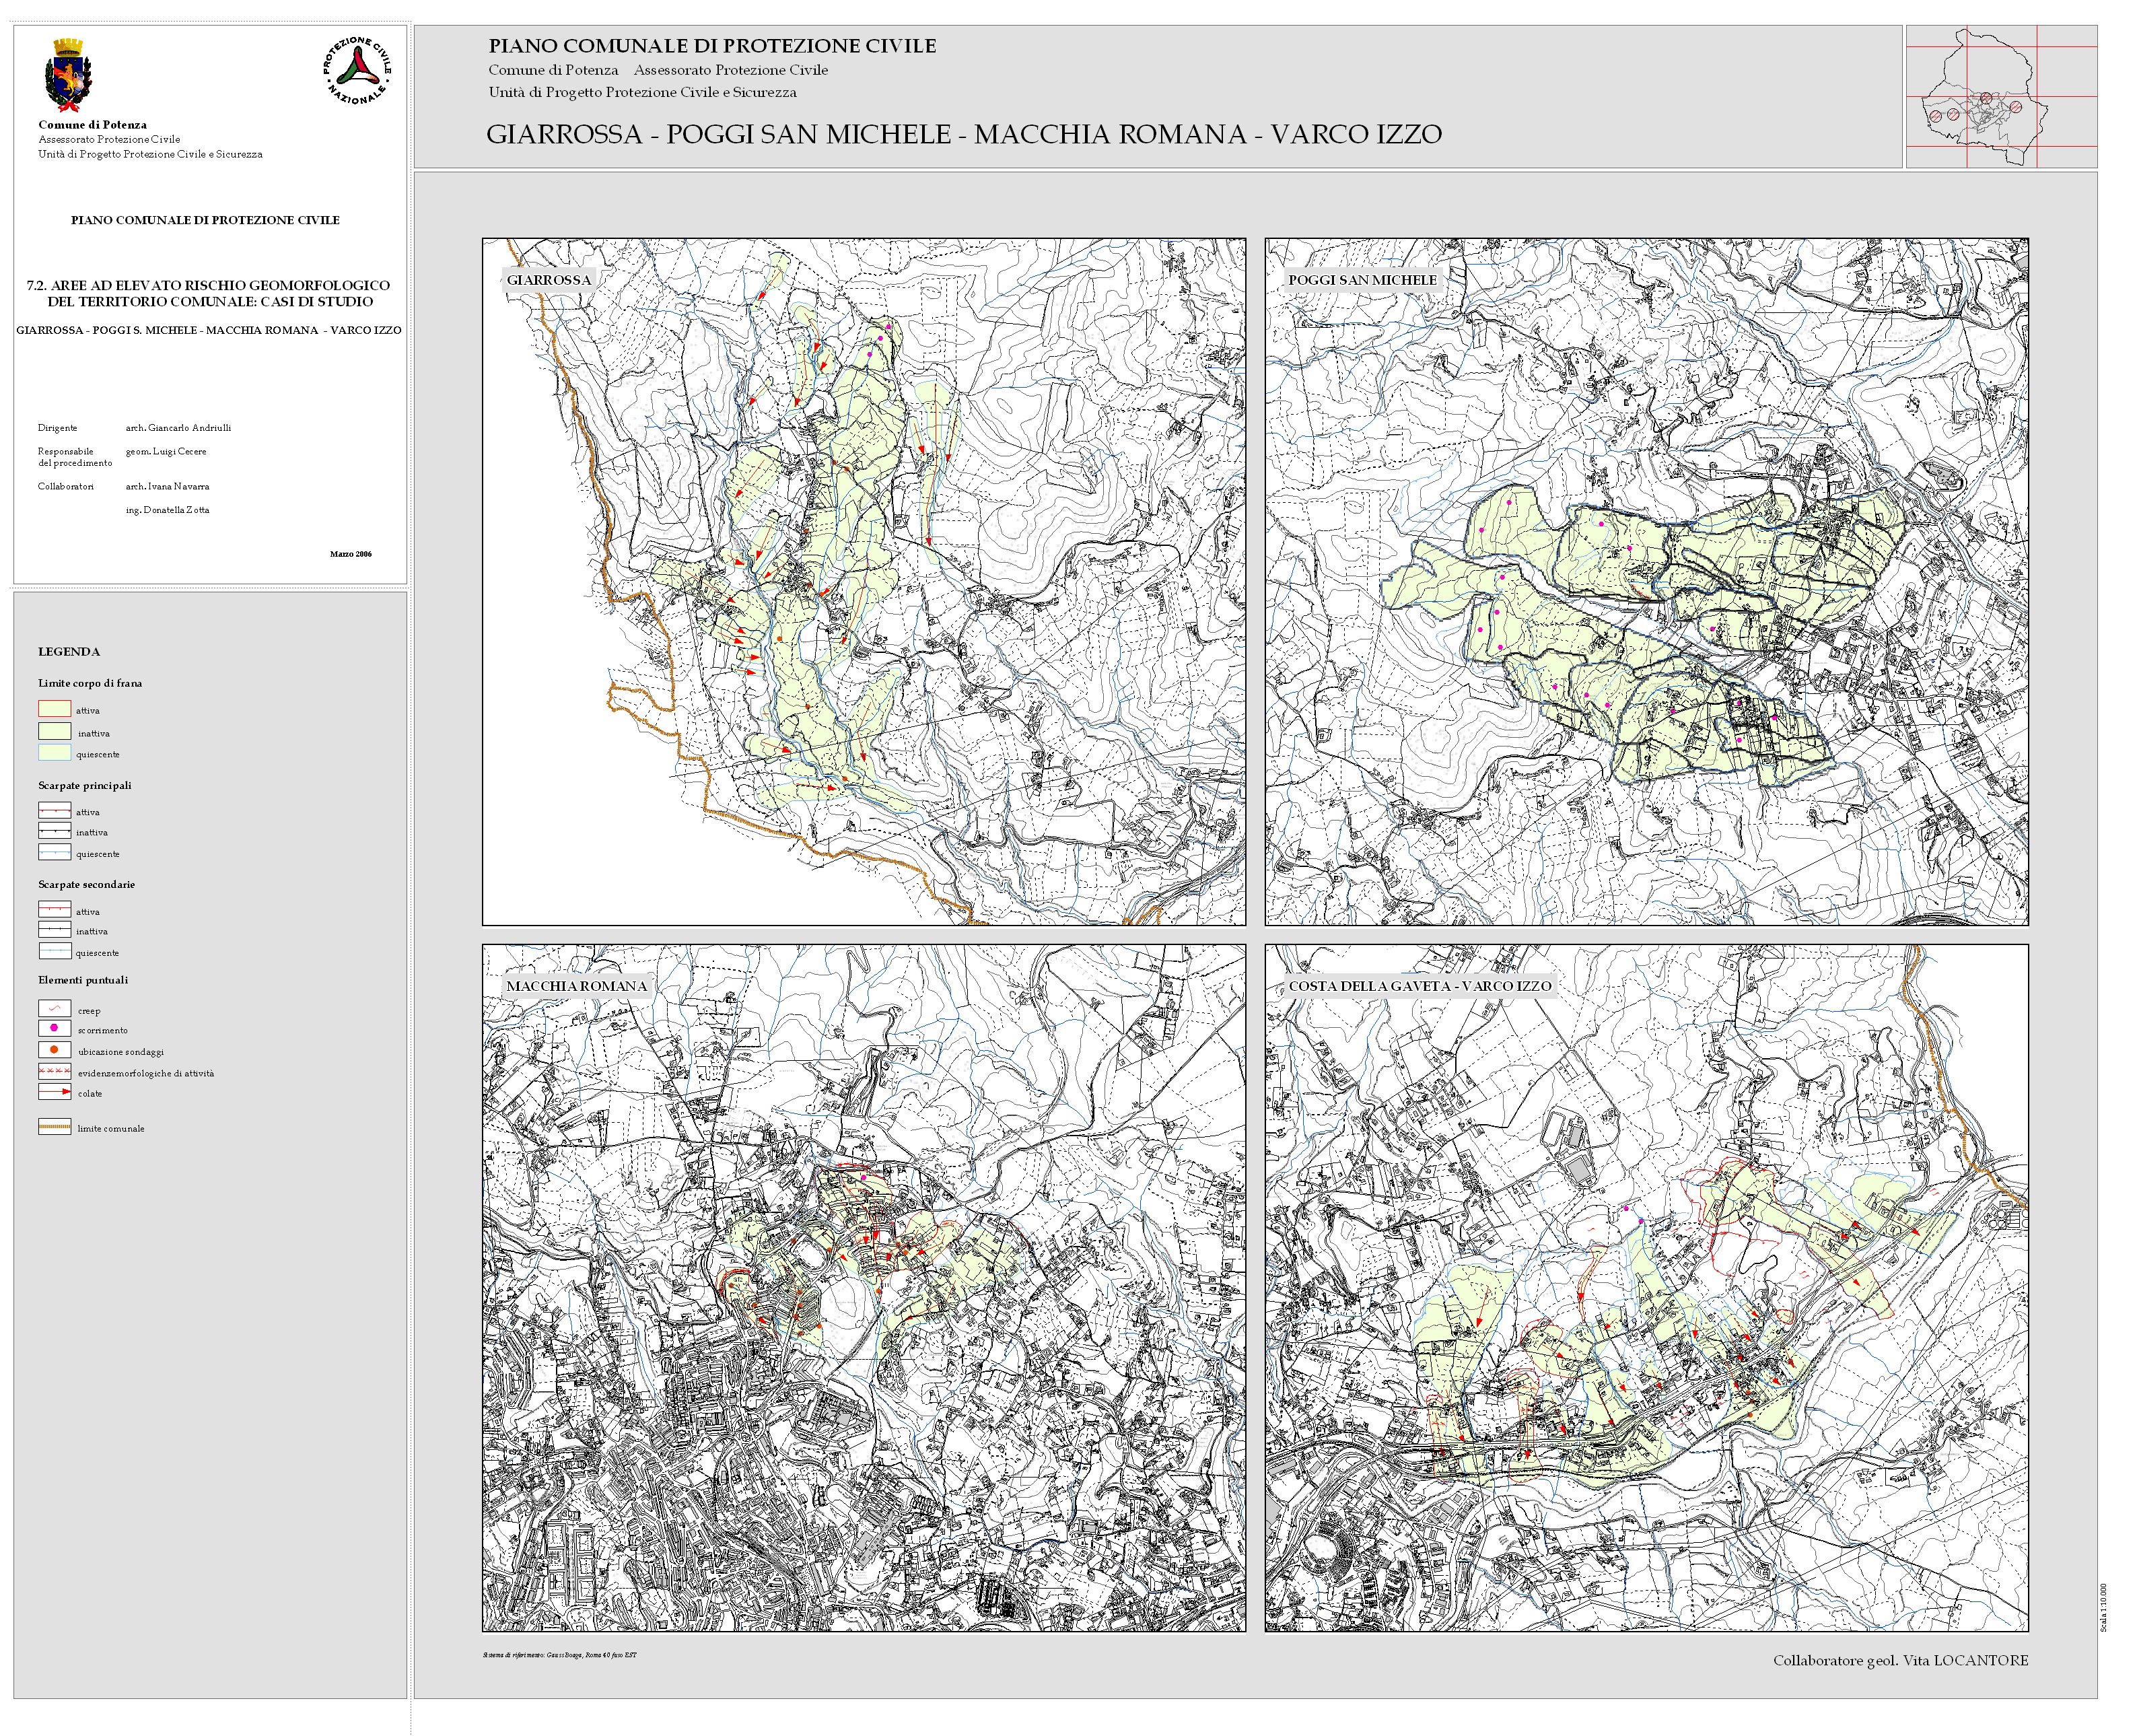Click the LEGENDA heading

(69, 652)
